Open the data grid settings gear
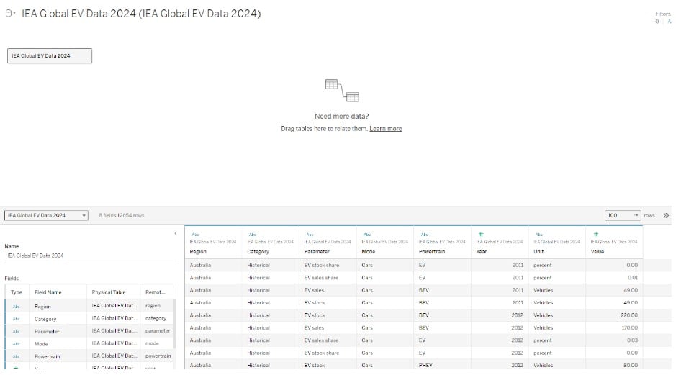 click(666, 215)
